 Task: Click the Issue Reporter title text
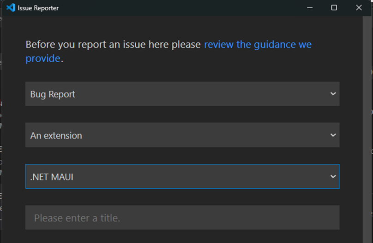pos(38,8)
